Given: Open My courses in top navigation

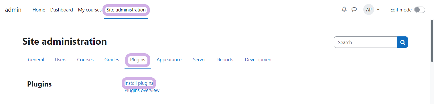Looking at the screenshot, I should click(x=90, y=10).
